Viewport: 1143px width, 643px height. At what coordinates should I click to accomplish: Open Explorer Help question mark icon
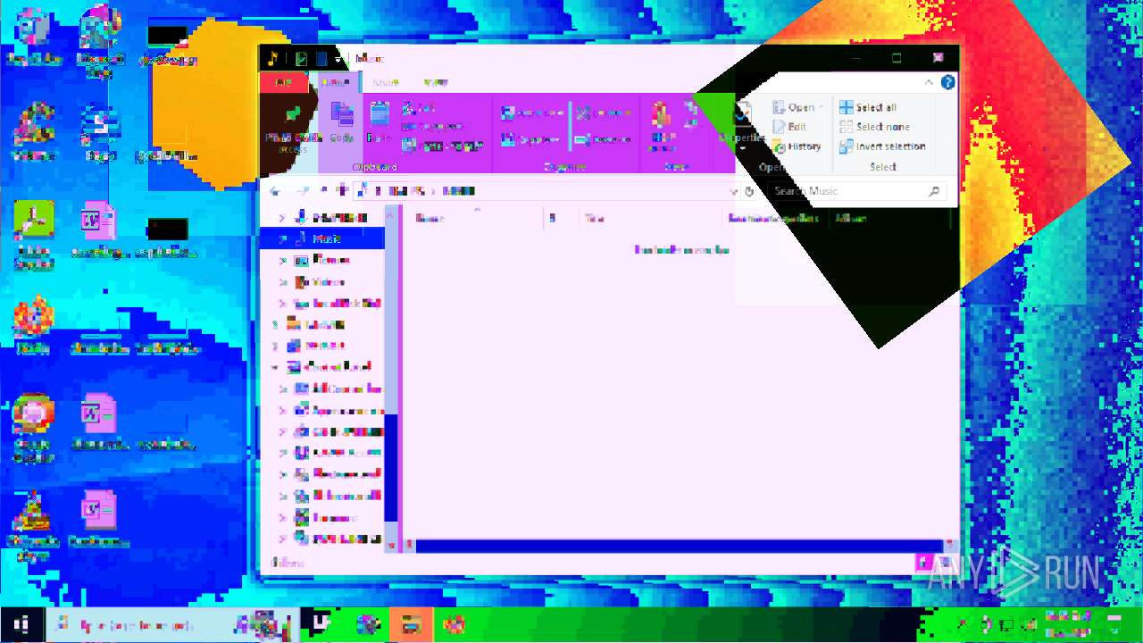947,82
